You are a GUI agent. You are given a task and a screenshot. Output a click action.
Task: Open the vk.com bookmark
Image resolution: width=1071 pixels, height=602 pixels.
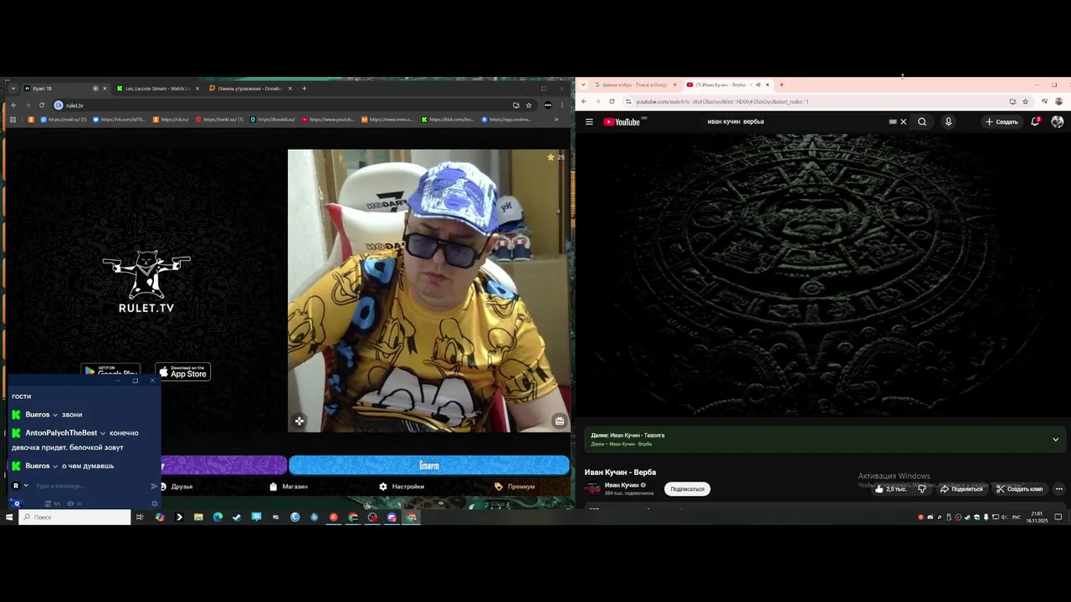point(120,120)
